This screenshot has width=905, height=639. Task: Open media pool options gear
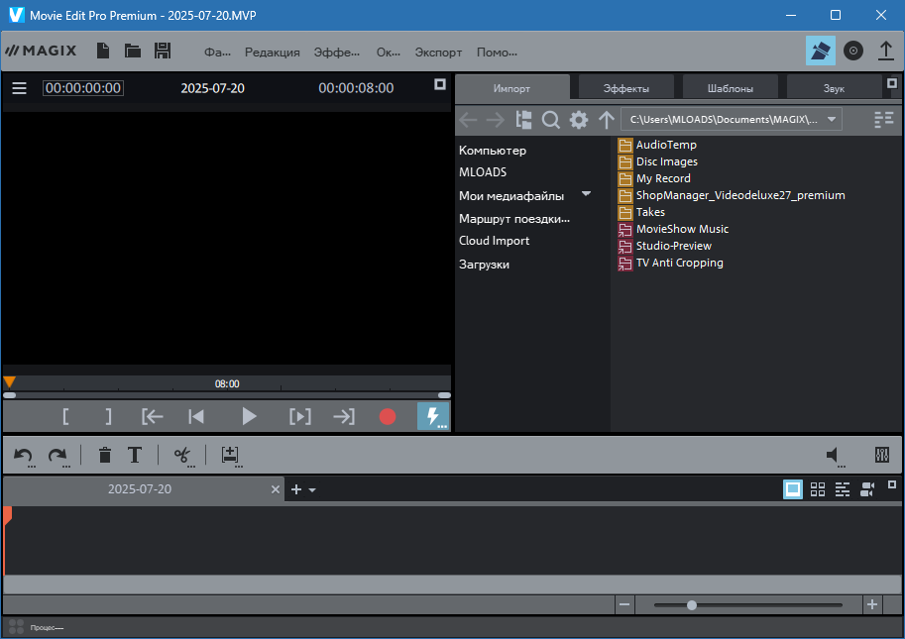579,120
